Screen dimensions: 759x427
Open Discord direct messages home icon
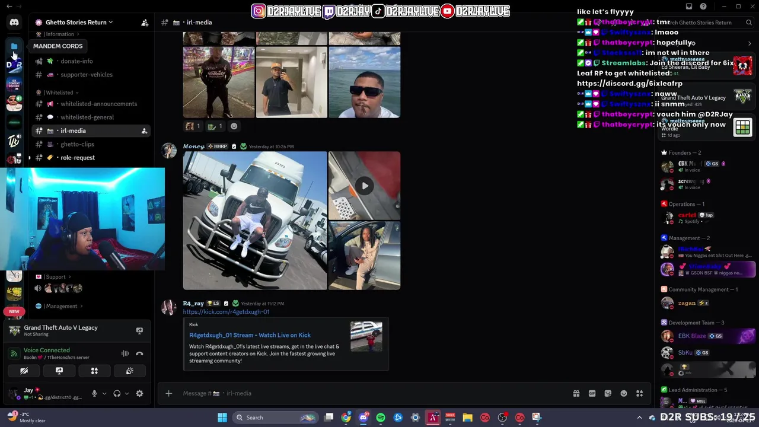pos(14,23)
